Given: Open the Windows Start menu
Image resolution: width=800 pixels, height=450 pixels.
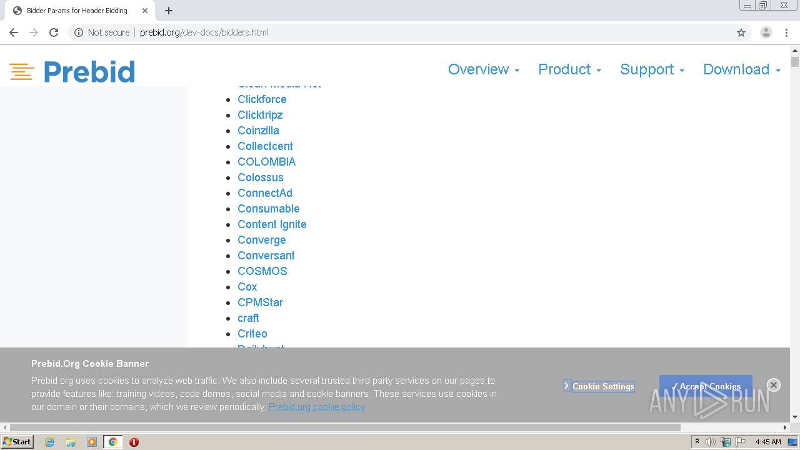Looking at the screenshot, I should (17, 442).
